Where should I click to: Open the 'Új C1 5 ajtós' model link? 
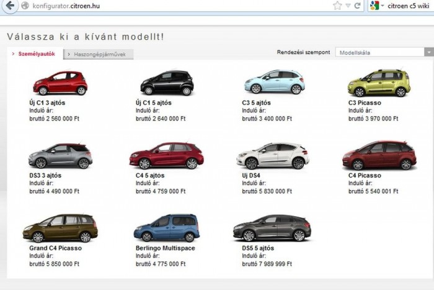[154, 102]
